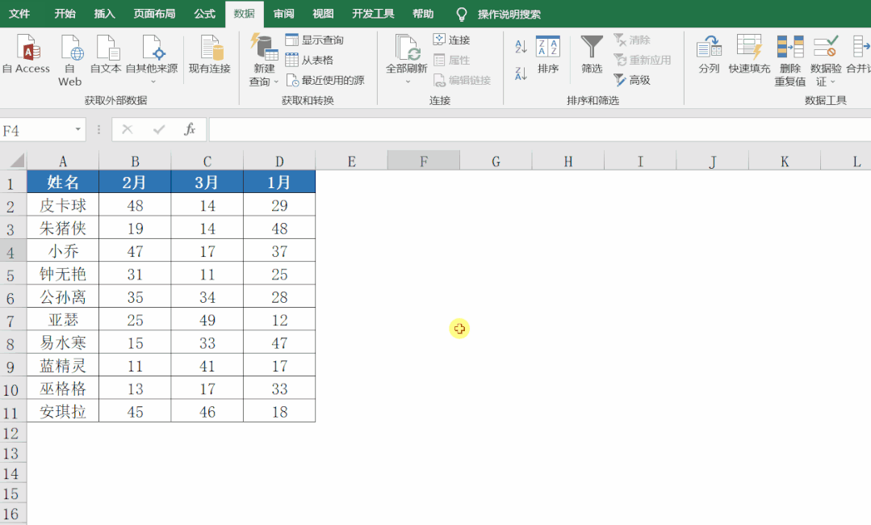Click cell with name 钟无艳
This screenshot has width=871, height=525.
point(63,274)
